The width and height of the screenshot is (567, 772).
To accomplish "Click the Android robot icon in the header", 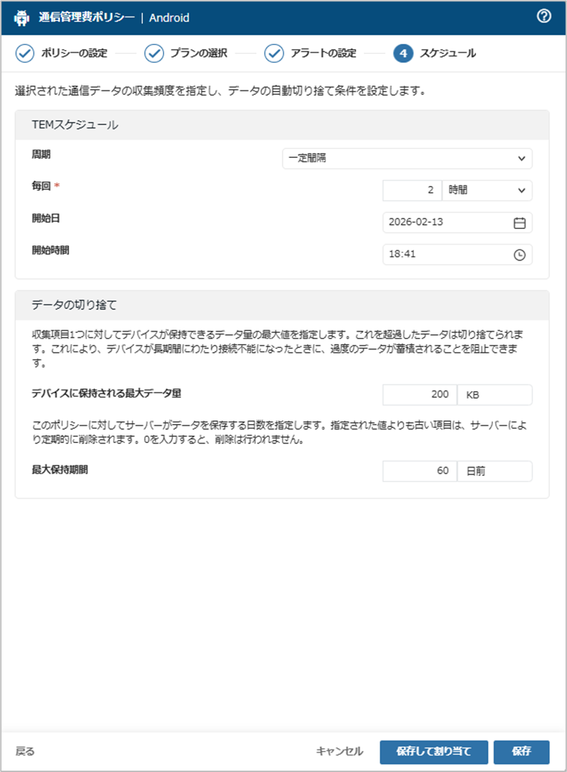I will coord(21,18).
